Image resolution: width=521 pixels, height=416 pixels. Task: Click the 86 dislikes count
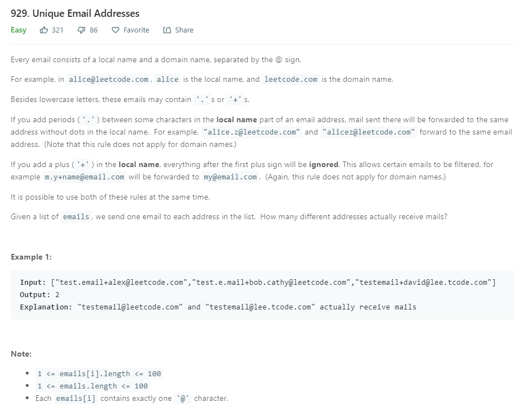coord(93,30)
